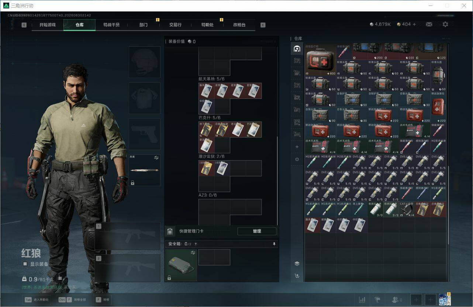Open the 特勤处 tab
This screenshot has height=307, width=473.
pos(207,25)
